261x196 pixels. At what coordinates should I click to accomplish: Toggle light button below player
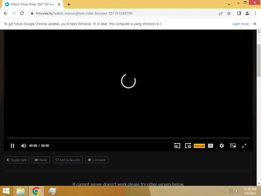click(17, 160)
